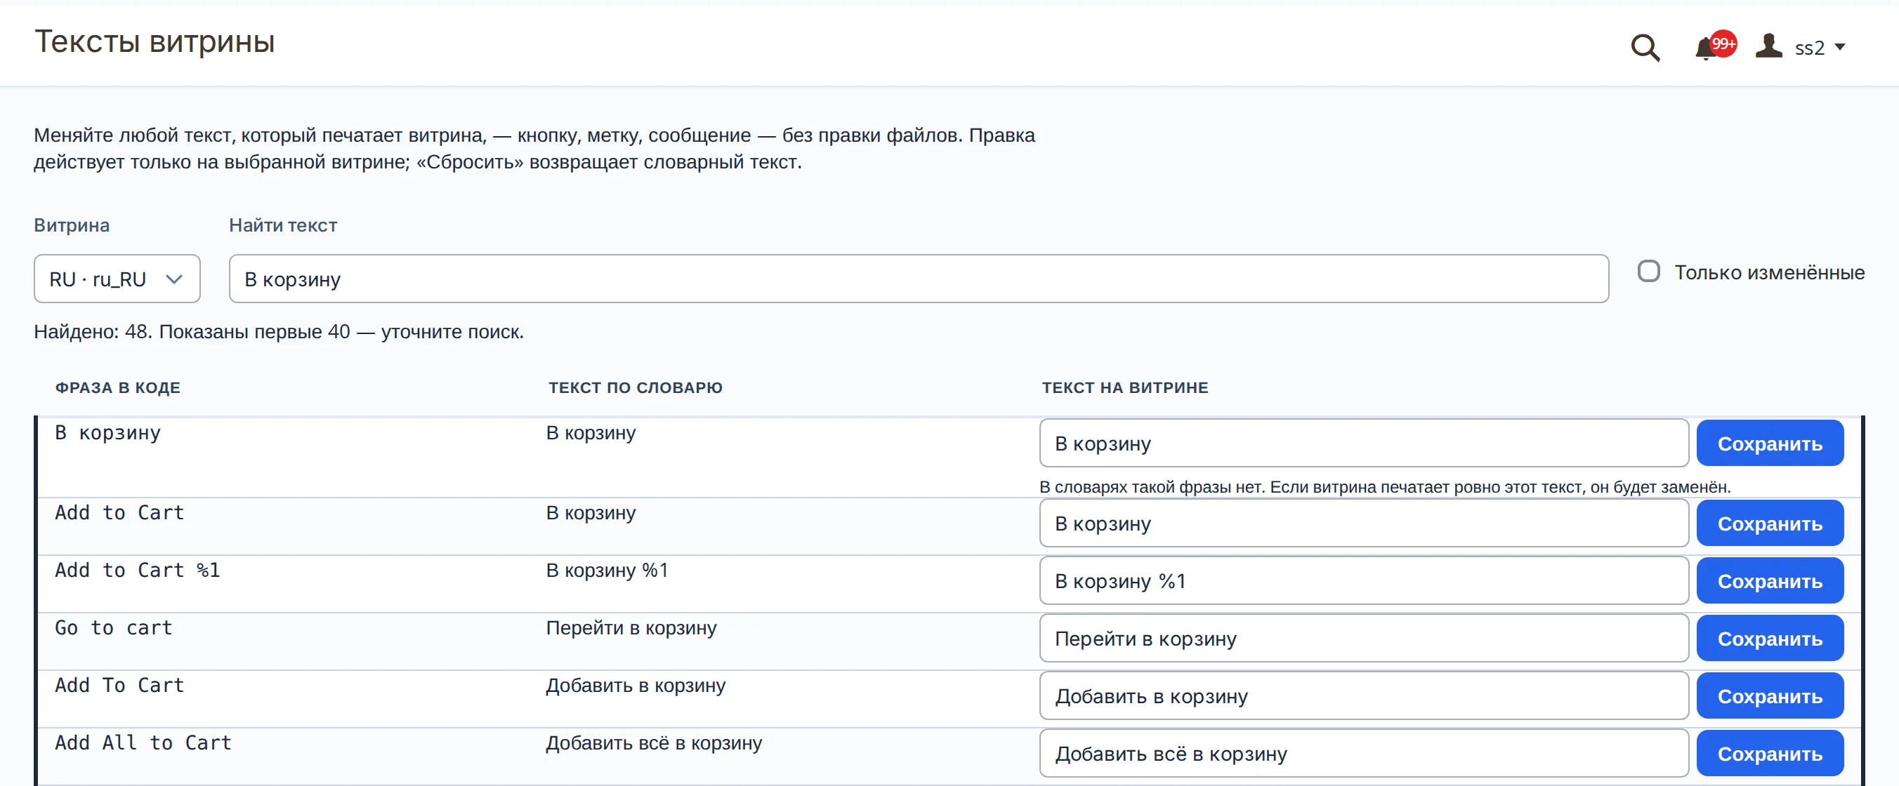Image resolution: width=1899 pixels, height=786 pixels.
Task: Edit storefront text for 'В корзину' phrase
Action: pyautogui.click(x=1363, y=444)
